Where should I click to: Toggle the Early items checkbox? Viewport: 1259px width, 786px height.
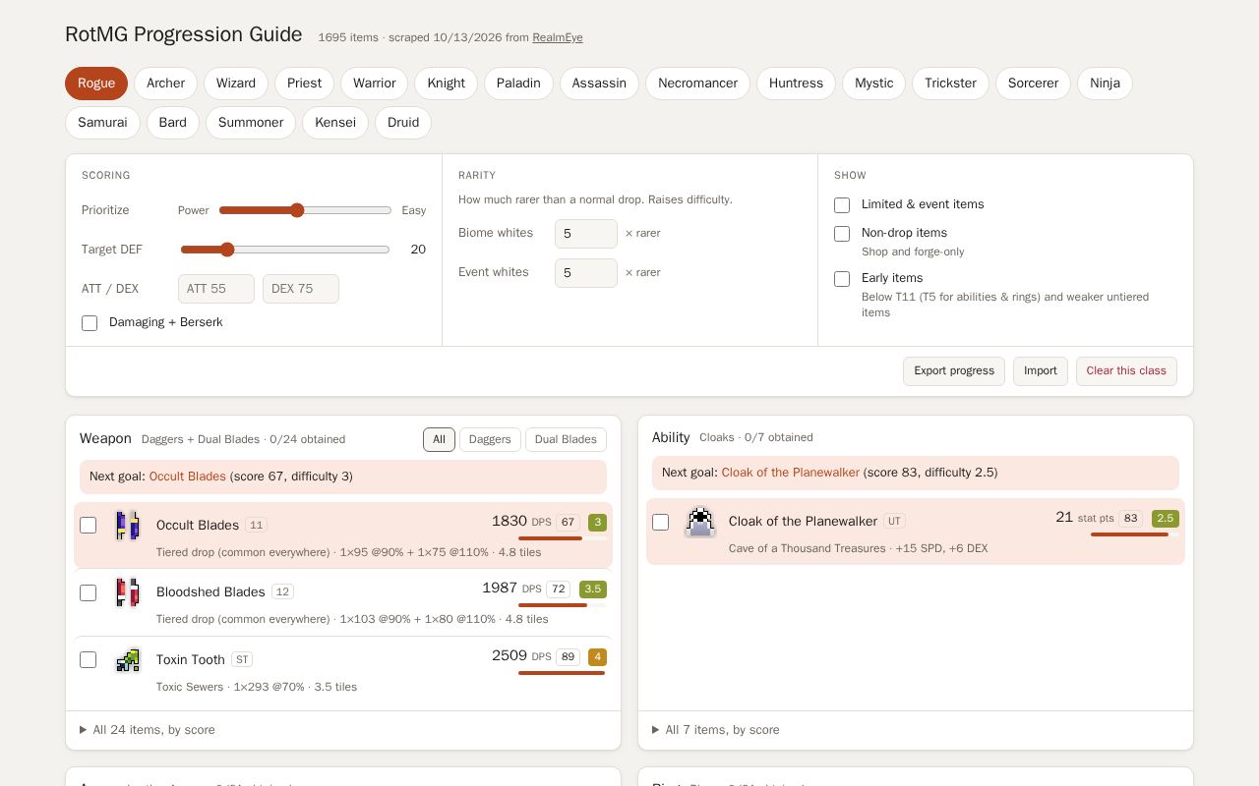pos(842,279)
